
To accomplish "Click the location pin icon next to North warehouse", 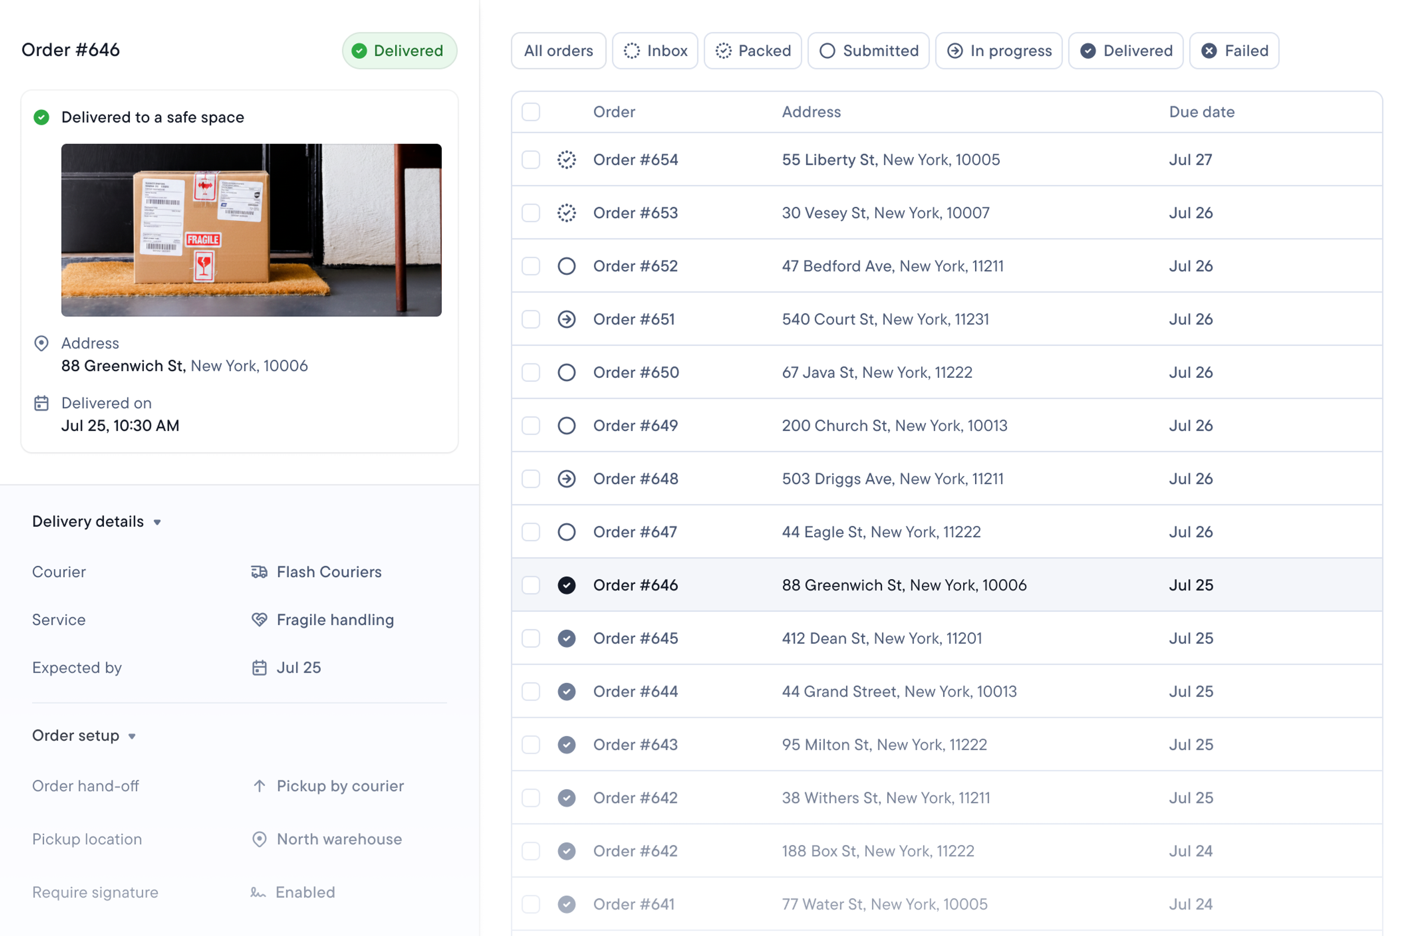I will click(x=259, y=839).
